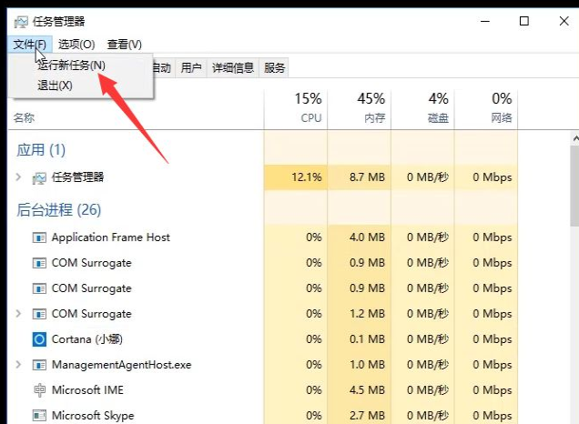Expand the 任务管理器 app entry
Viewport: 579px width, 424px height.
tap(18, 177)
